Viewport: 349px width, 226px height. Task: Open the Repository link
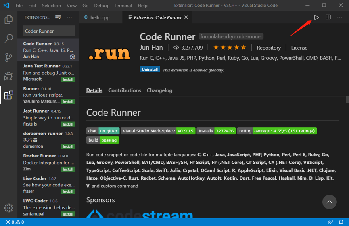coord(269,48)
